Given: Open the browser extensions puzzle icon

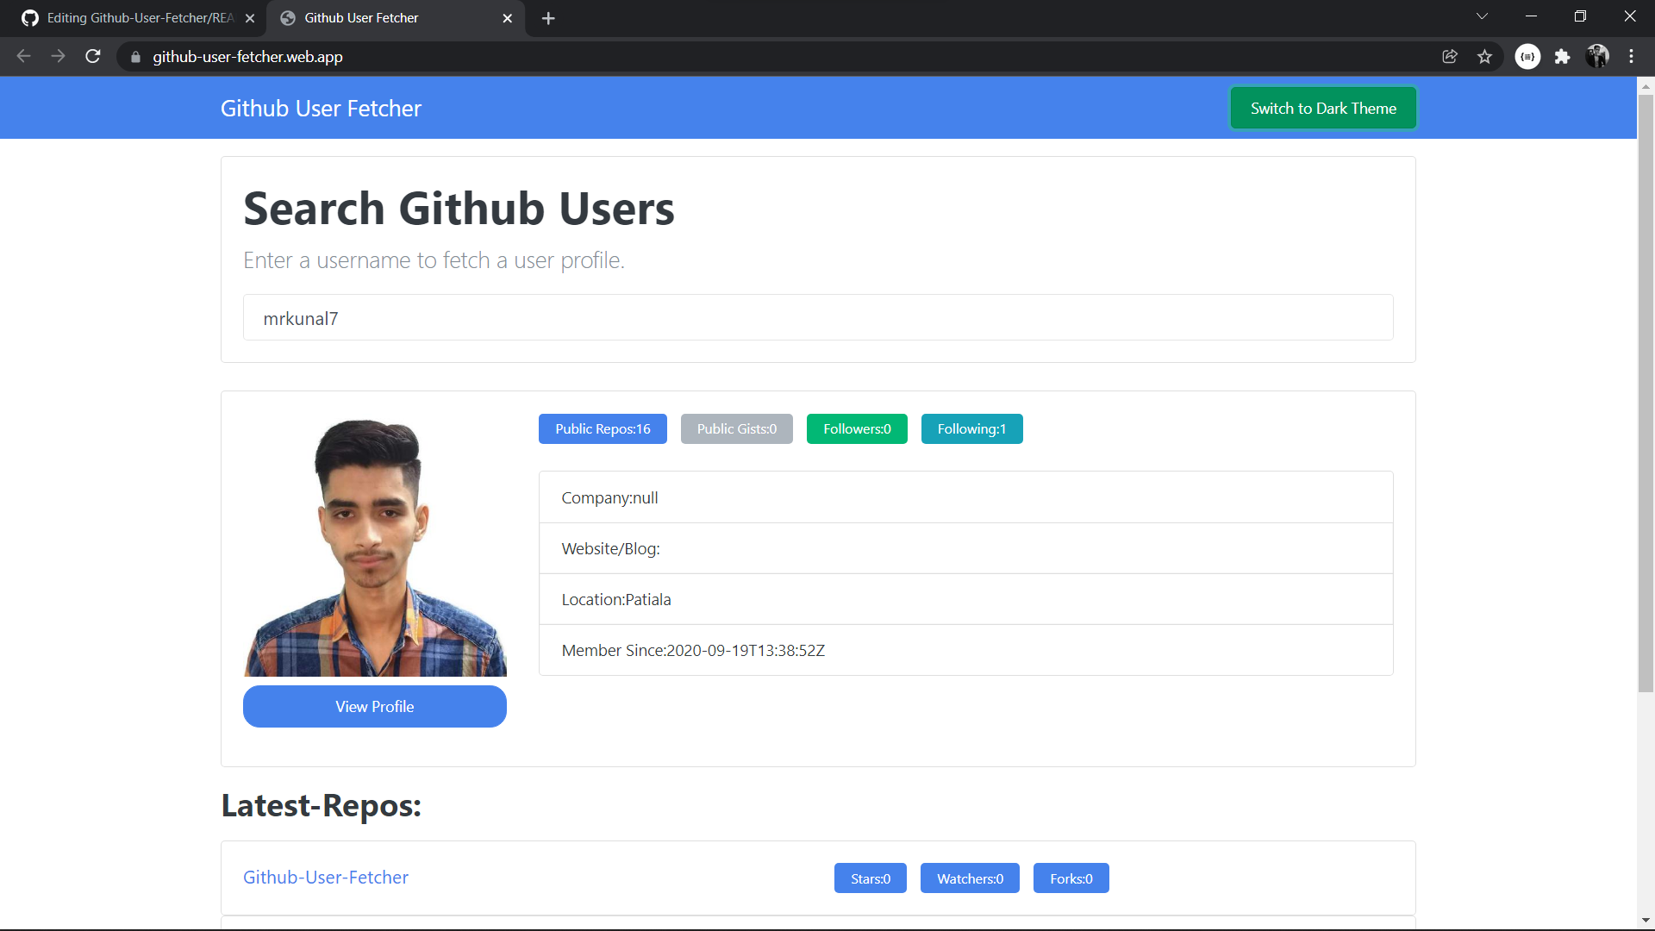Looking at the screenshot, I should [x=1563, y=56].
